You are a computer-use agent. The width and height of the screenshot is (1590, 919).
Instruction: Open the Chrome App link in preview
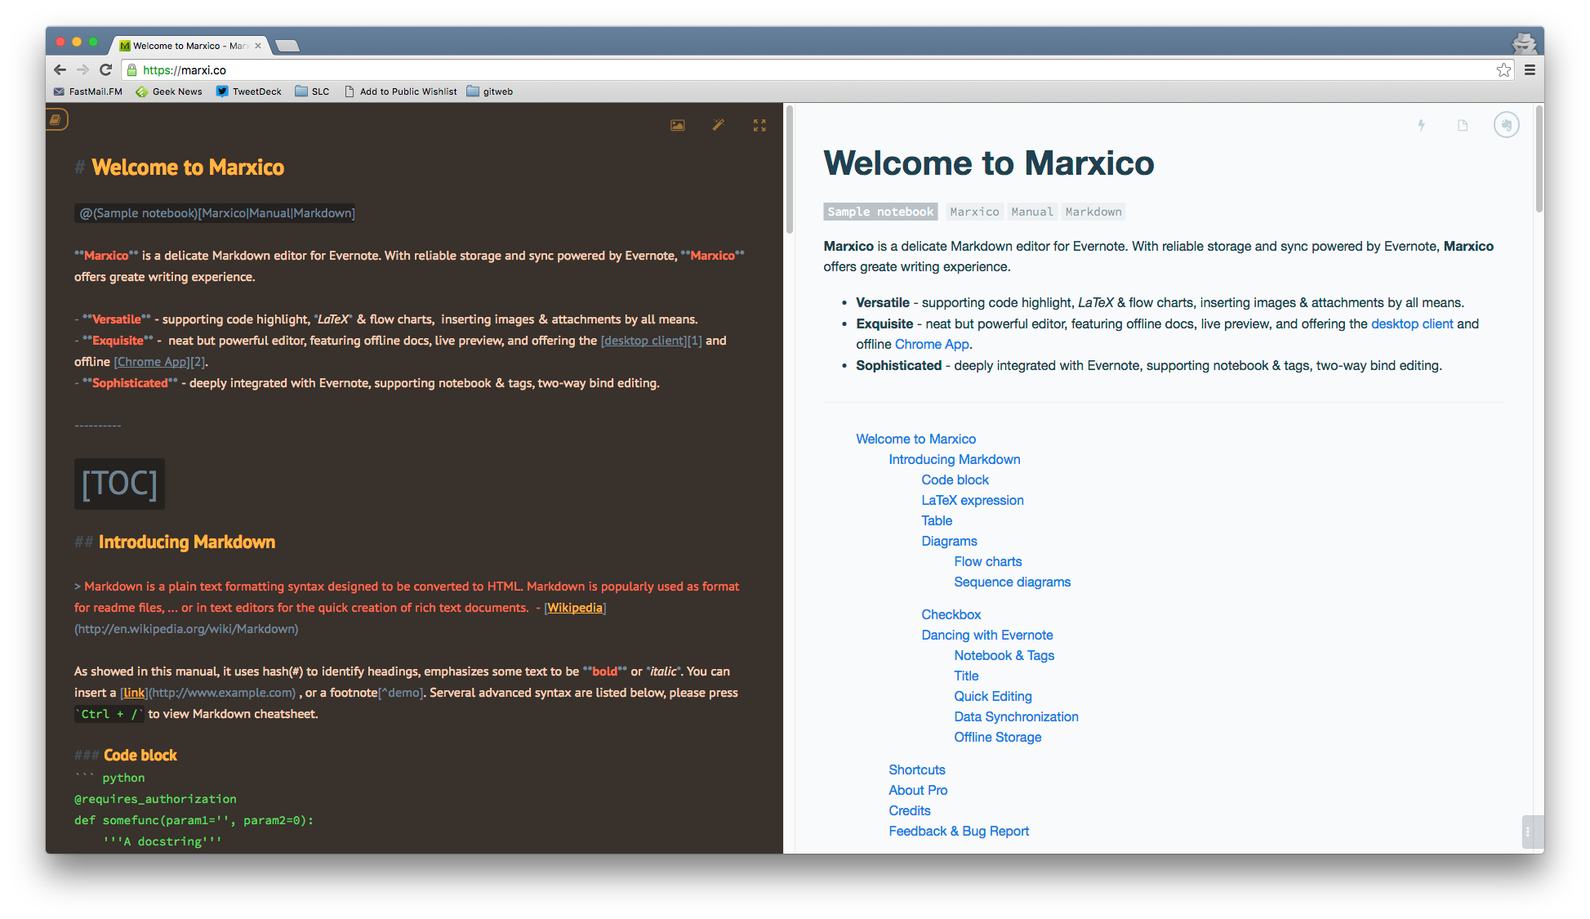coord(932,344)
